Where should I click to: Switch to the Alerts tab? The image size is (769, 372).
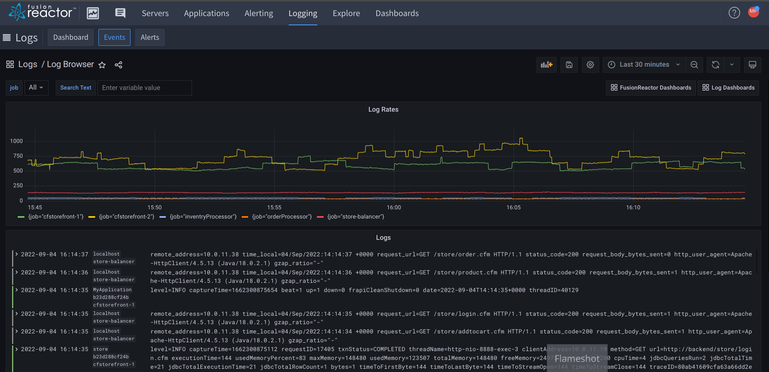[150, 37]
